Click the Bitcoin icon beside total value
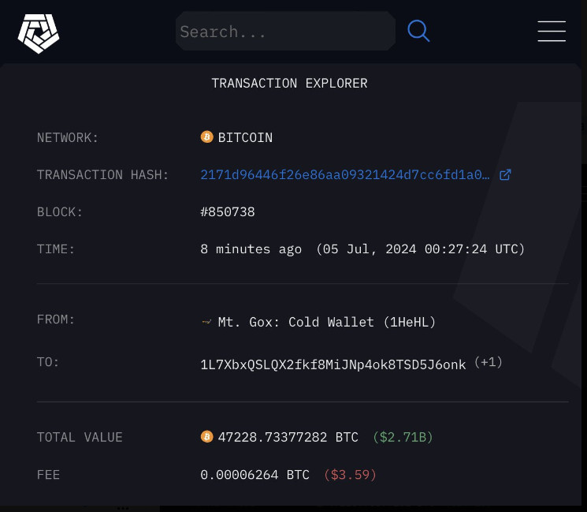Screen dimensions: 587x512 207,436
